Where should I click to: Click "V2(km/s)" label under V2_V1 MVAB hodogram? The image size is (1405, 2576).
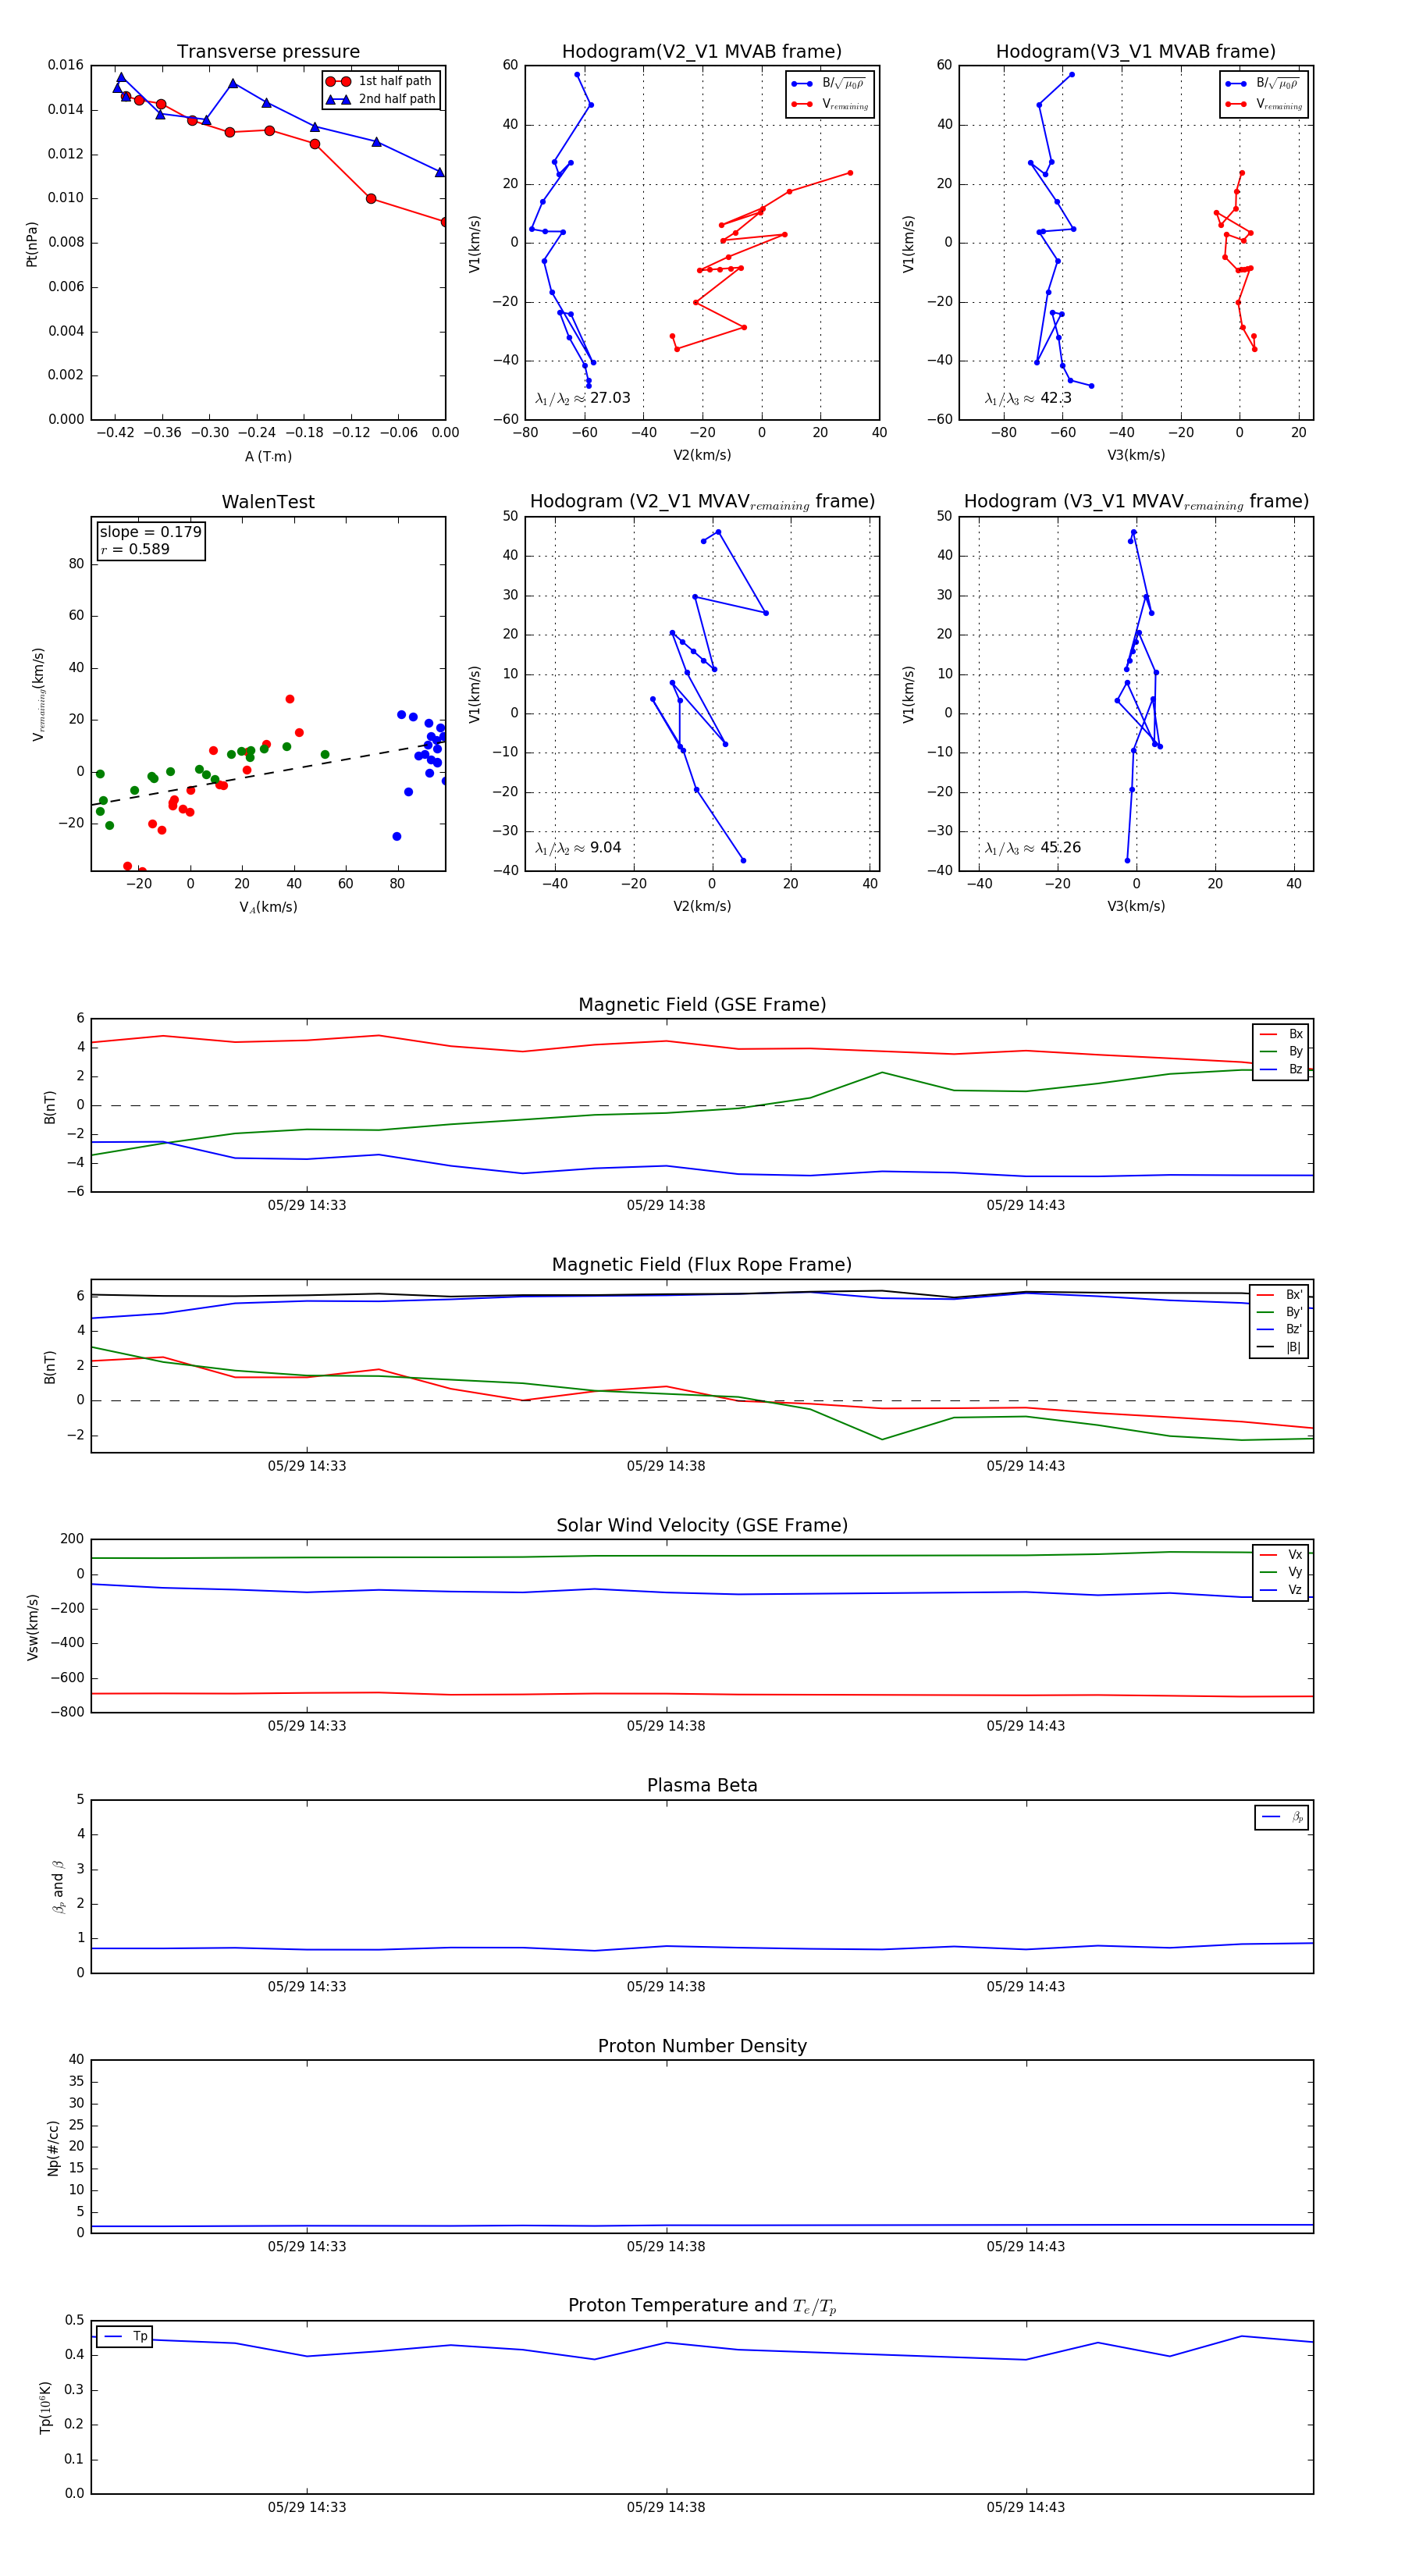[x=702, y=455]
